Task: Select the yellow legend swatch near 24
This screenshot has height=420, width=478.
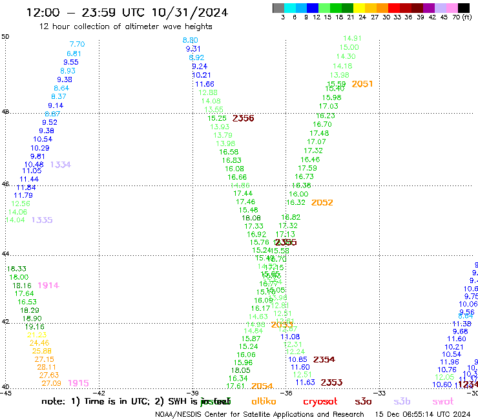Action: [359, 8]
